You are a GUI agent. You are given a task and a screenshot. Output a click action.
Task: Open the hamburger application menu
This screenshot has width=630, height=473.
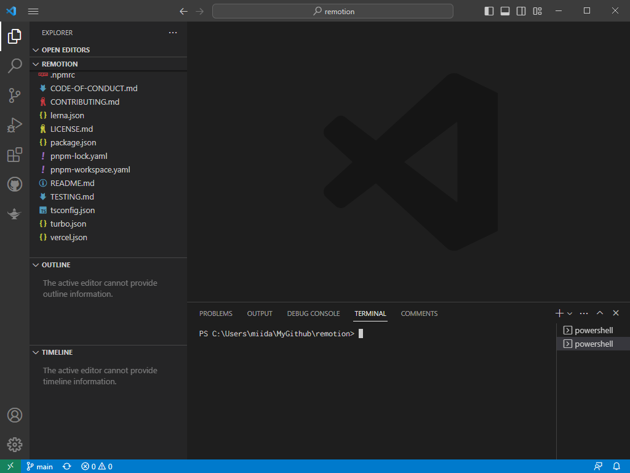click(x=33, y=11)
